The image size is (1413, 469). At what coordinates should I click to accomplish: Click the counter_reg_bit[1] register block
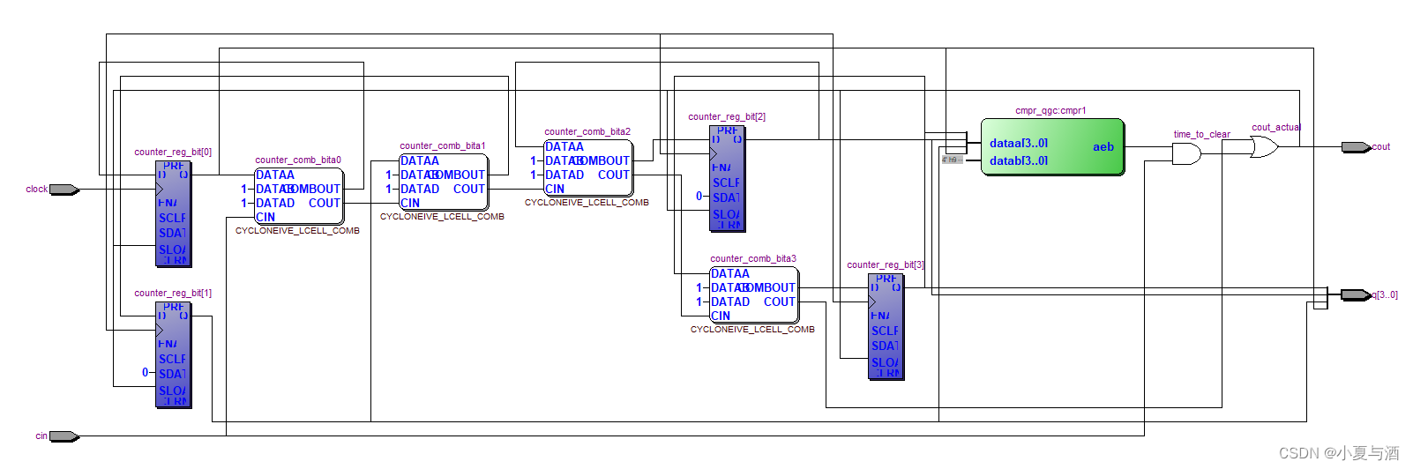click(174, 354)
